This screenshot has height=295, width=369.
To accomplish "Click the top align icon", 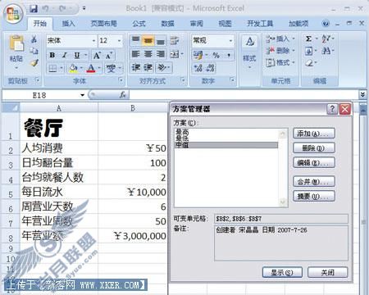I will tap(135, 40).
